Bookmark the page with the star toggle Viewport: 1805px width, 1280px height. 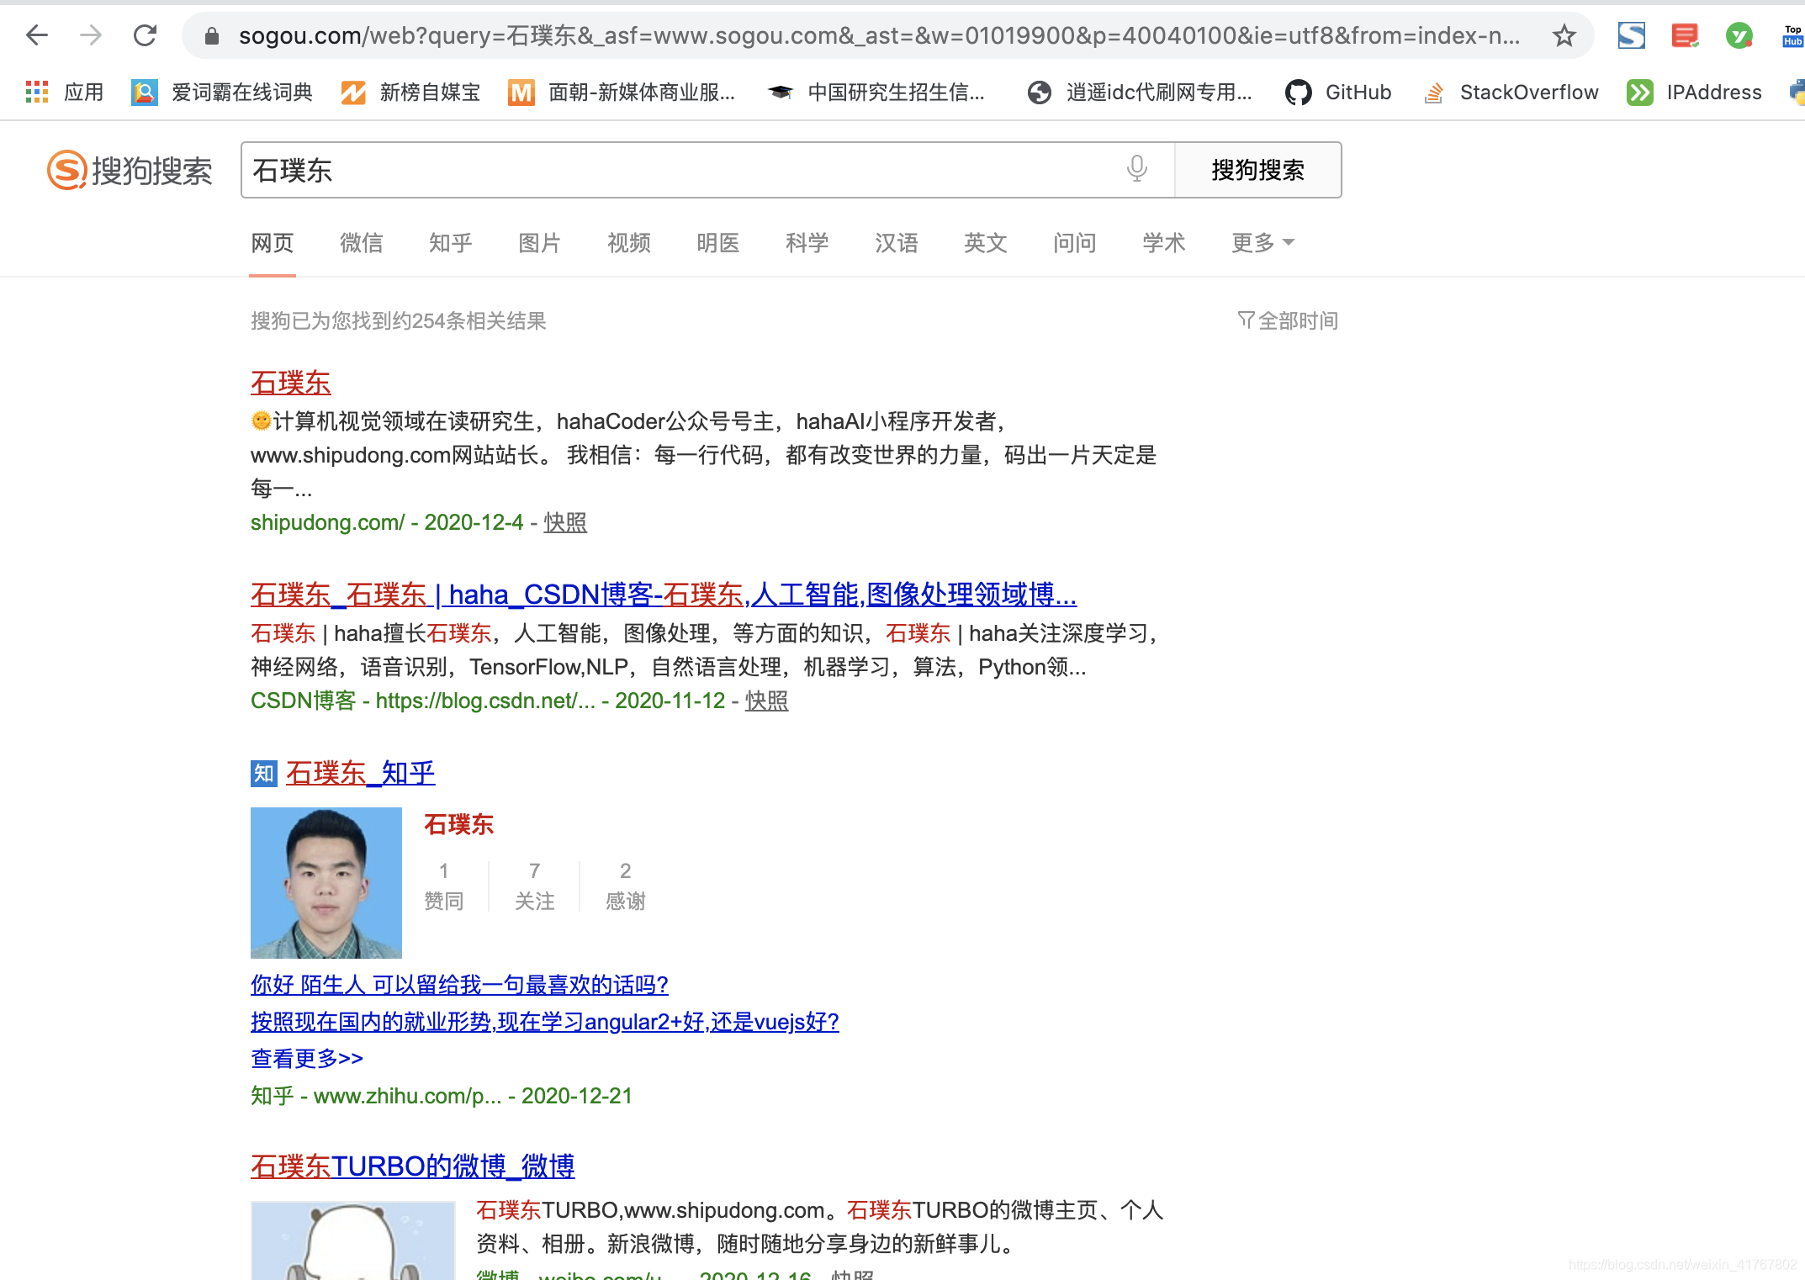coord(1563,35)
